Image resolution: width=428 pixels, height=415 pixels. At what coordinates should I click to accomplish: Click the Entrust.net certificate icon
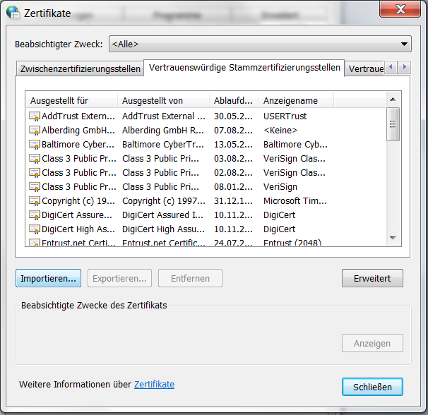35,243
